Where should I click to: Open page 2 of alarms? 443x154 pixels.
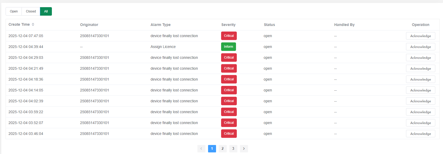[222, 149]
